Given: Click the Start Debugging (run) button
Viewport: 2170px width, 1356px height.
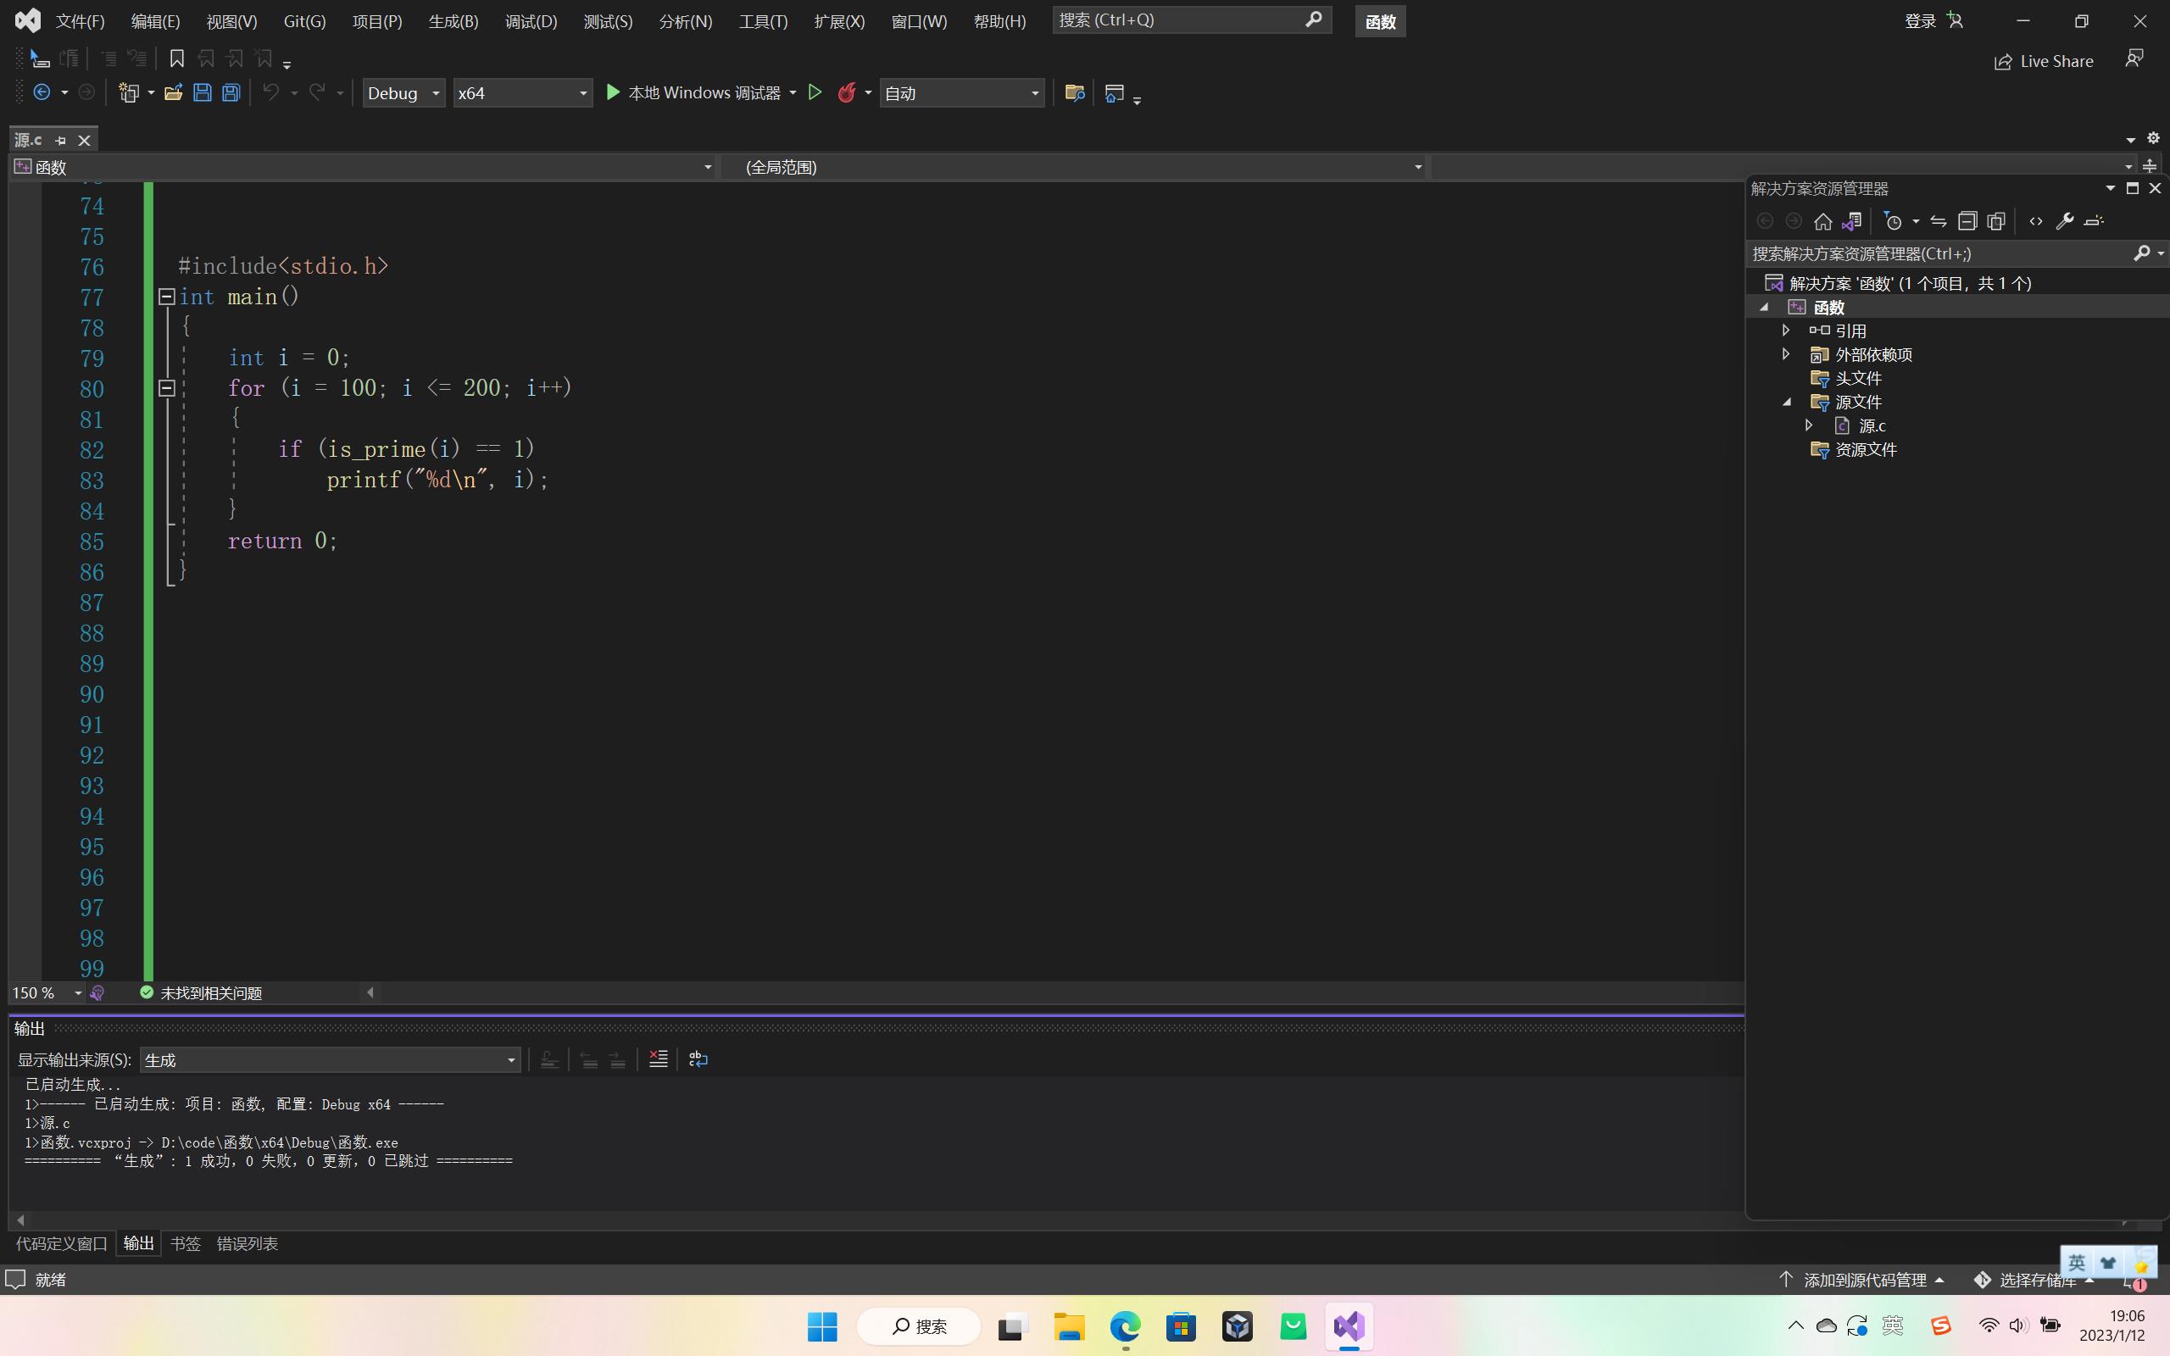Looking at the screenshot, I should (x=611, y=92).
